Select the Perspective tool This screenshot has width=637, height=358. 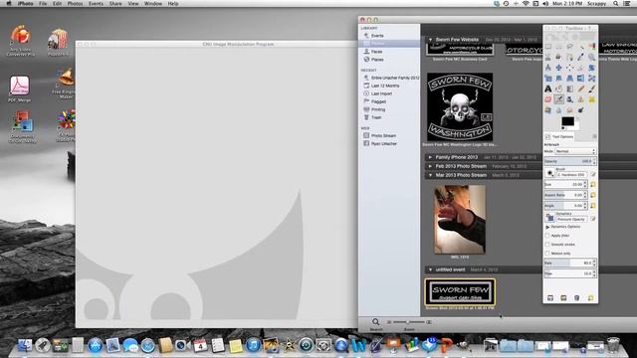(569, 78)
